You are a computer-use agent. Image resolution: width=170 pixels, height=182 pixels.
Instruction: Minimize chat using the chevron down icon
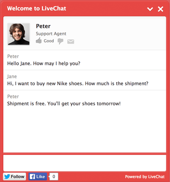click(x=150, y=9)
